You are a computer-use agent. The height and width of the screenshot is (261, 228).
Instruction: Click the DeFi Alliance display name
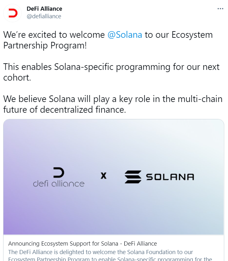44,9
